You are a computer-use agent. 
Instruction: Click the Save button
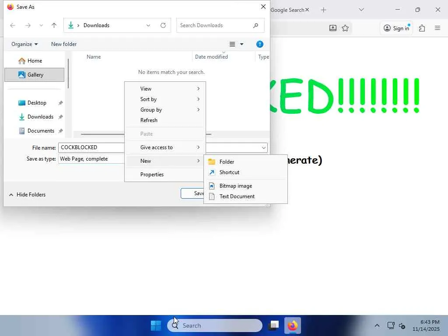tap(192, 193)
